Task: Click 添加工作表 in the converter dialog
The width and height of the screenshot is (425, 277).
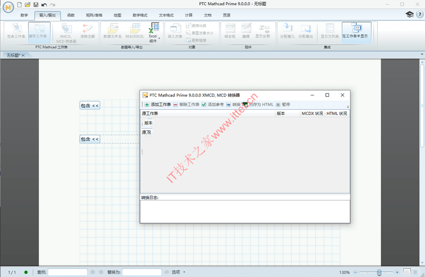Action: 158,104
